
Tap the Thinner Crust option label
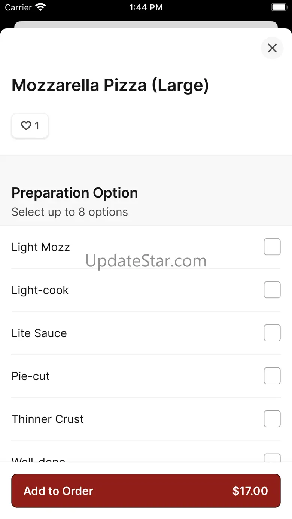(x=48, y=419)
